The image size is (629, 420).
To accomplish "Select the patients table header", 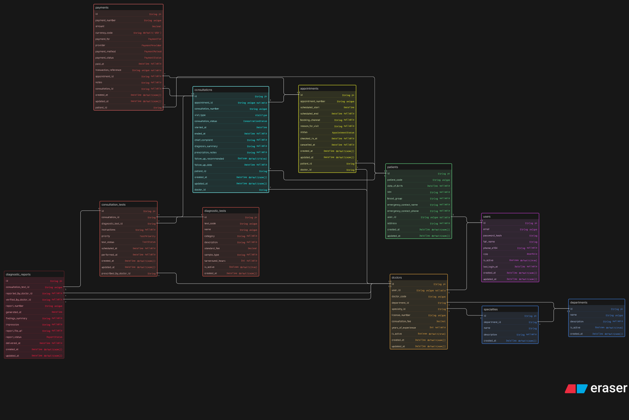I will click(418, 167).
